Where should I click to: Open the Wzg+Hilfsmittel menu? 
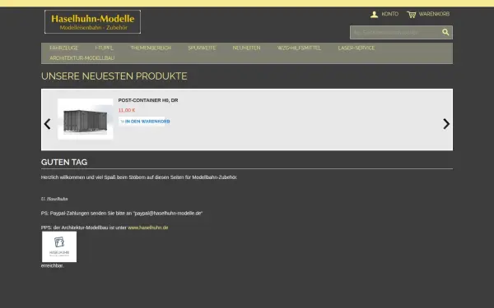pos(300,48)
